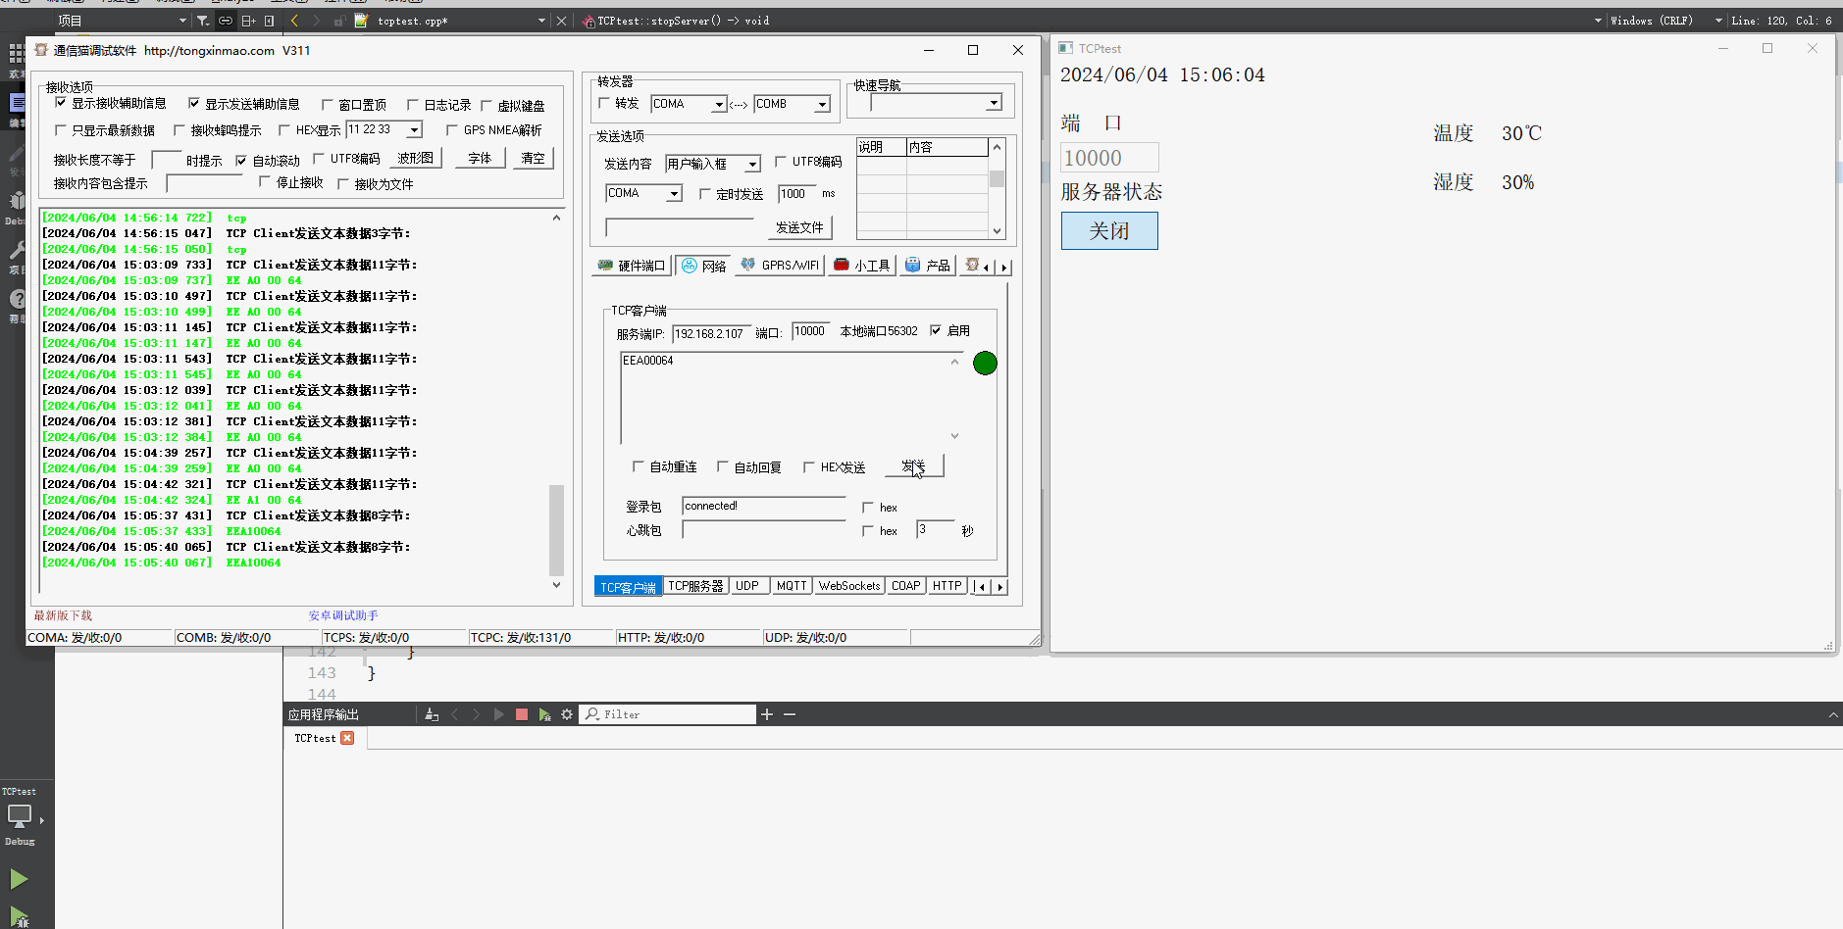Click 清空 to clear receive log
The height and width of the screenshot is (929, 1843).
coord(534,158)
